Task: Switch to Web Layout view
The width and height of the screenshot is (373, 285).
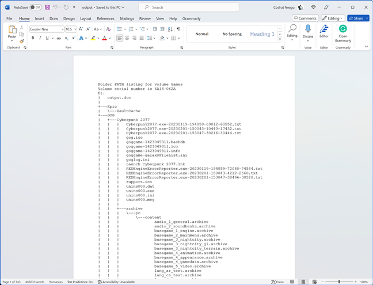Action: coord(314,282)
